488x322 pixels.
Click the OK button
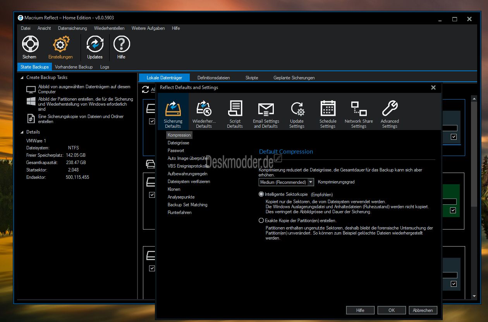coord(392,310)
